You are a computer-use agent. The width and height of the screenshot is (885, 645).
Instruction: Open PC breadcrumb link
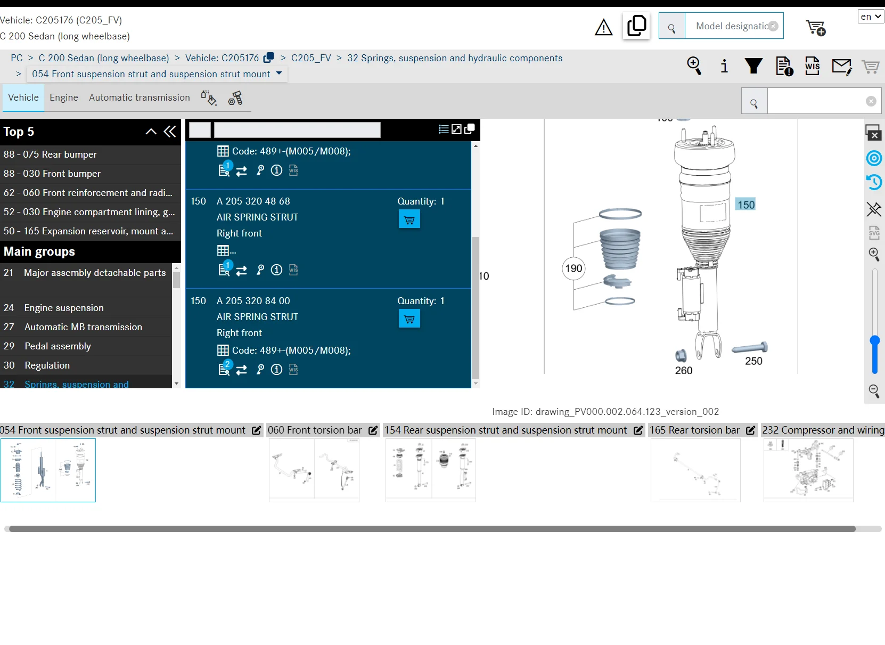click(x=17, y=58)
